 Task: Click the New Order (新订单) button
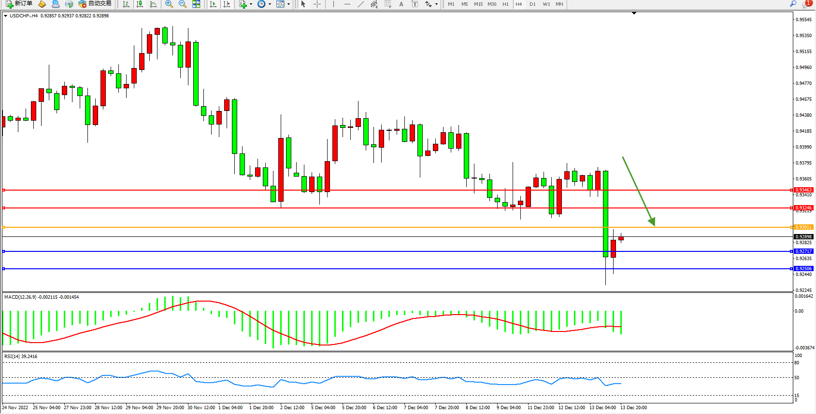coord(19,4)
